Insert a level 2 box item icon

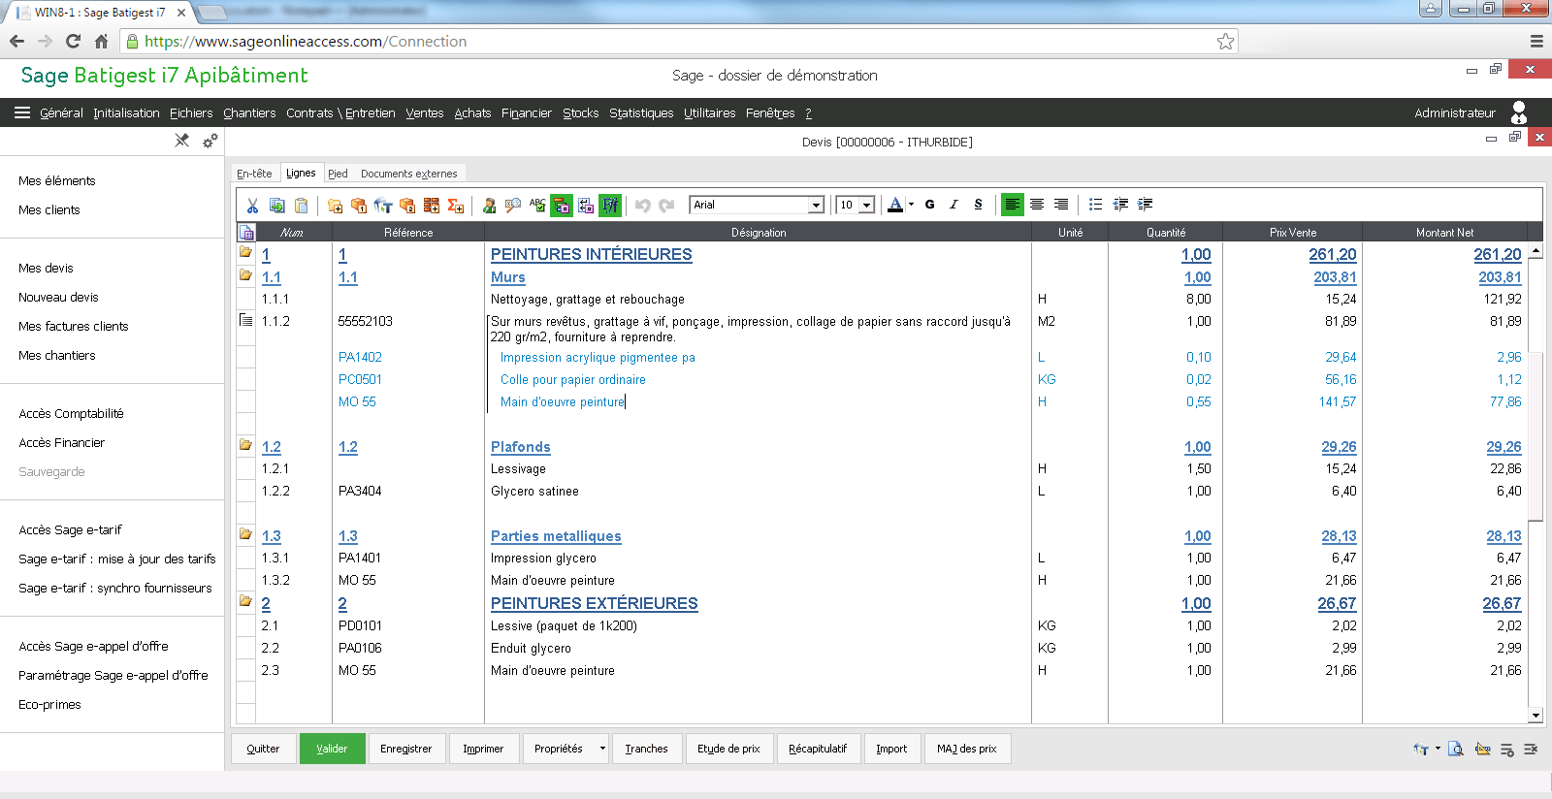407,206
